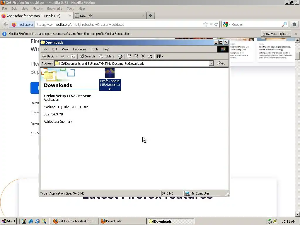Open the Explorer View menu
Image resolution: width=300 pixels, height=225 pixels.
click(x=65, y=49)
